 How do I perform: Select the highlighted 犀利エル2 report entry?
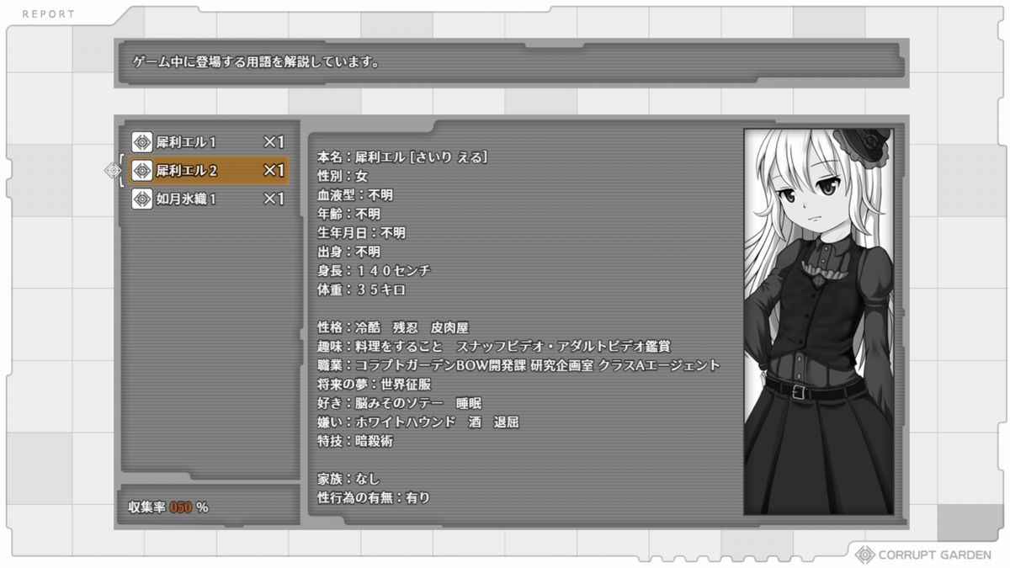click(209, 170)
